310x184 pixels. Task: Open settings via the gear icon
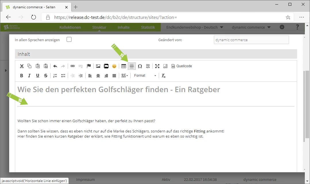[282, 27]
